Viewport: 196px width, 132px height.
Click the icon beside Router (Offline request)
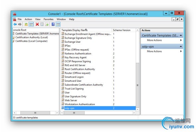[x=63, y=73]
